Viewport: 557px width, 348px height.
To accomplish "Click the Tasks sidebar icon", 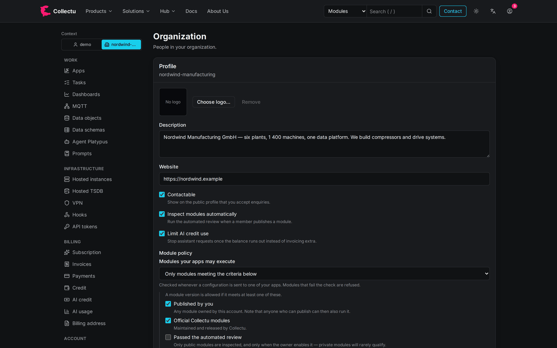I will [67, 82].
